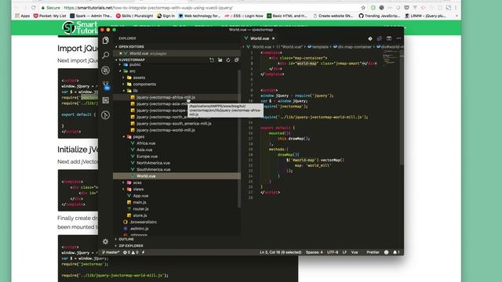Open the Extensions view in the activity bar
Image resolution: width=502 pixels, height=282 pixels.
tap(106, 100)
